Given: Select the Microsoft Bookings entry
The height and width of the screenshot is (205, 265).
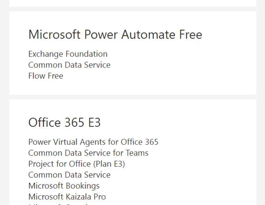Looking at the screenshot, I should [64, 186].
